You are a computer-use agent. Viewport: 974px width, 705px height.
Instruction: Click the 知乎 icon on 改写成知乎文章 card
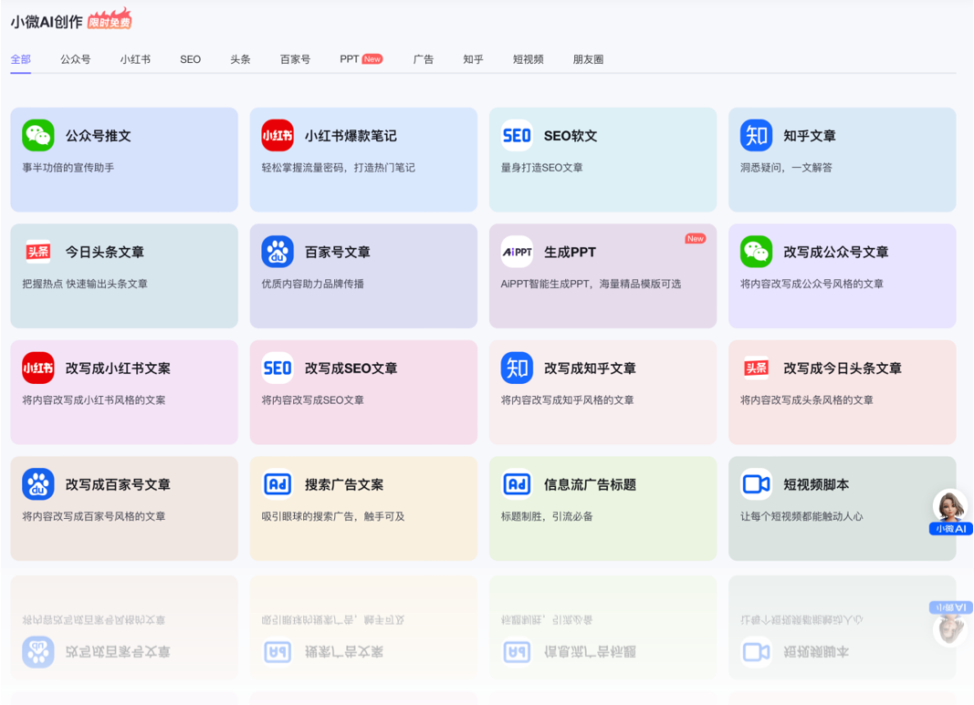coord(517,368)
